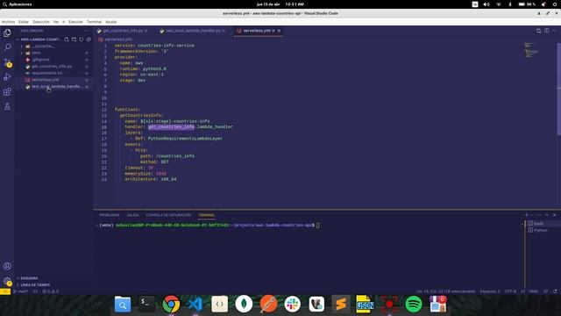Synchronize changes icon in status bar
Viewport: 561px width, 316px height.
(35, 291)
